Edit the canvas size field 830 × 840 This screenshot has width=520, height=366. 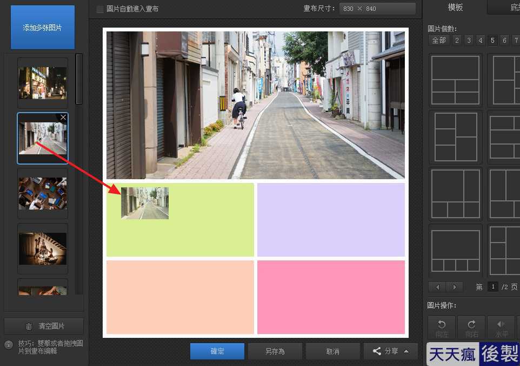click(x=377, y=9)
